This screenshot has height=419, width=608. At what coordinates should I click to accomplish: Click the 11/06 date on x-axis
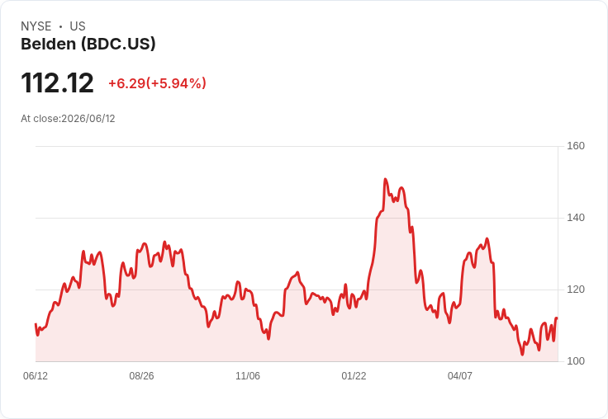point(248,375)
